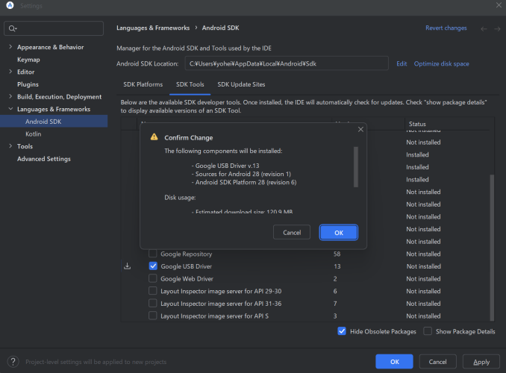The image size is (506, 373).
Task: Collapse Languages & Frameworks section
Action: (10, 109)
